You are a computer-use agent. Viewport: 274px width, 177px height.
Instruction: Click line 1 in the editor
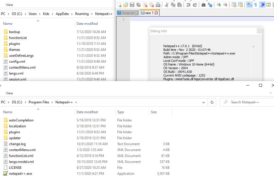202,19
